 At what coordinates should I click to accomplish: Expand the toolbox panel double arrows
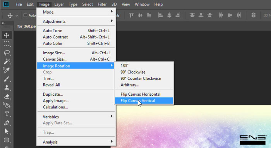click(3, 23)
